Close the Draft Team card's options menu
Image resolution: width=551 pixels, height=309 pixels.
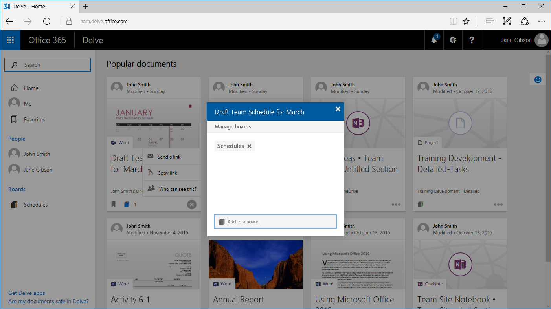click(191, 205)
